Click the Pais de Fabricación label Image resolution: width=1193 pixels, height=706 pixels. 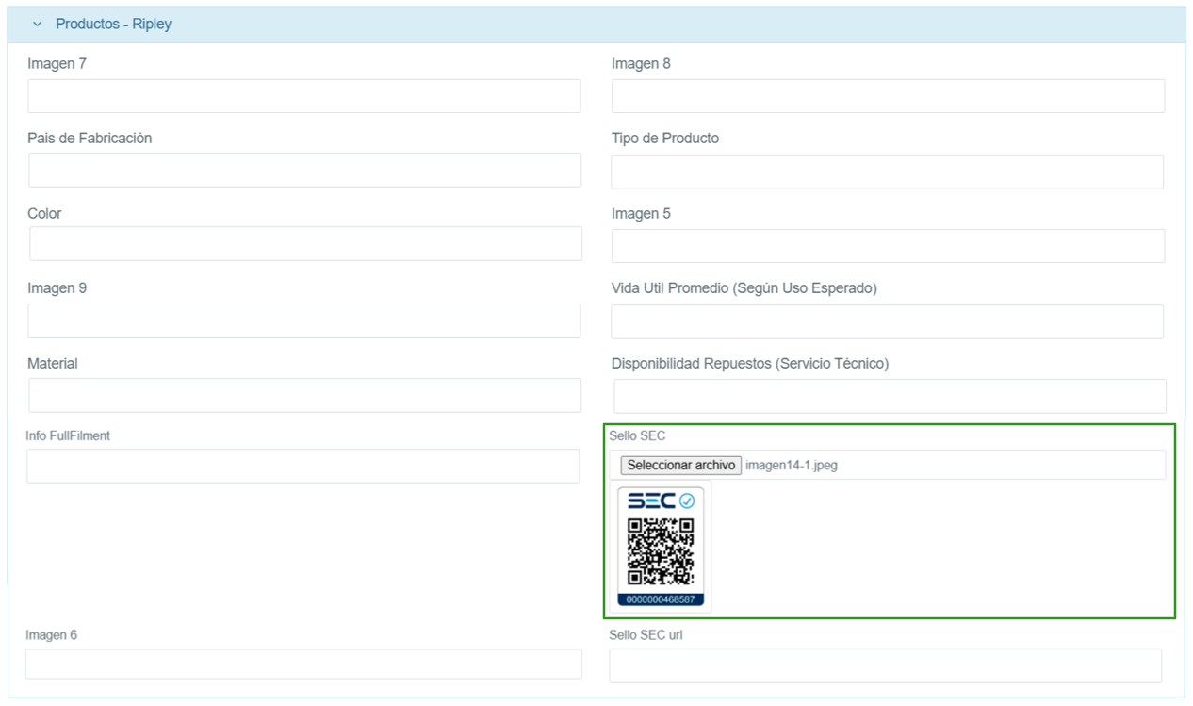click(x=90, y=138)
